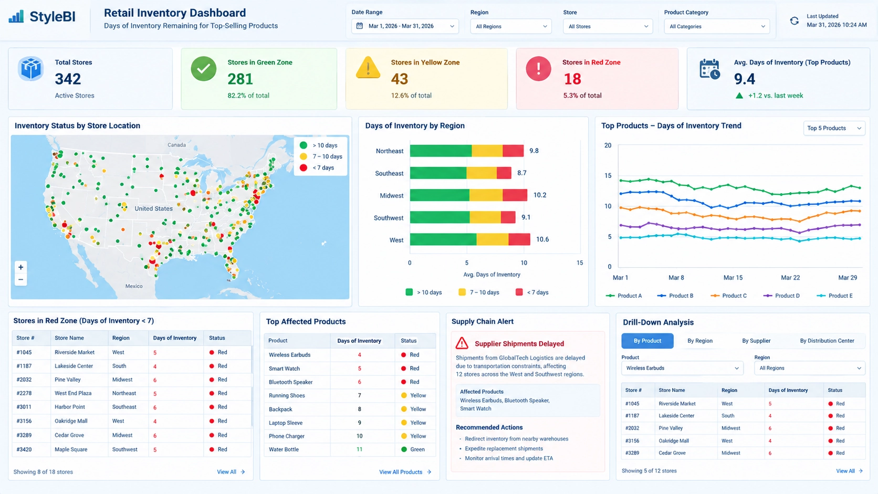Click View All under Red Zone stores
This screenshot has height=494, width=878.
pos(231,472)
